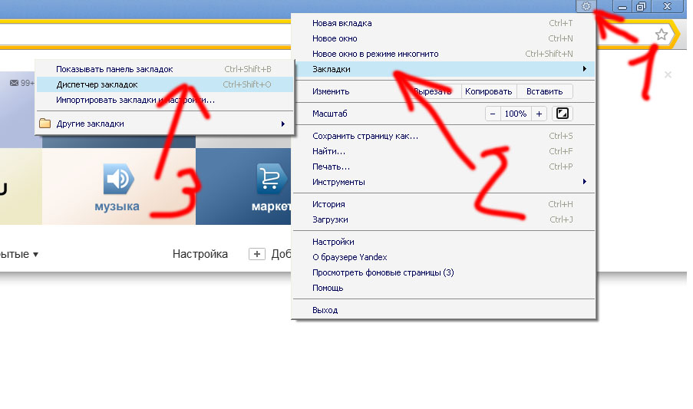Click the folder icon for other bookmarks
Image resolution: width=693 pixels, height=409 pixels.
coord(45,124)
